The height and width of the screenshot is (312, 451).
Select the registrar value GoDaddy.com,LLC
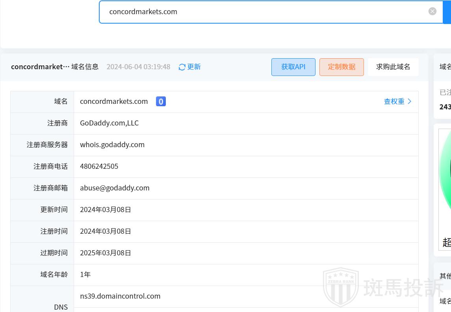[109, 123]
